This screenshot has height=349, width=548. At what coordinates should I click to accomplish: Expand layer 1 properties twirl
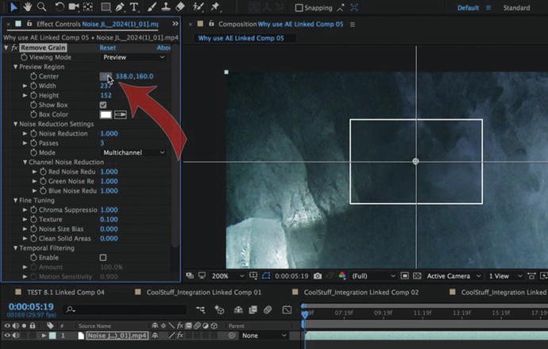[44, 336]
